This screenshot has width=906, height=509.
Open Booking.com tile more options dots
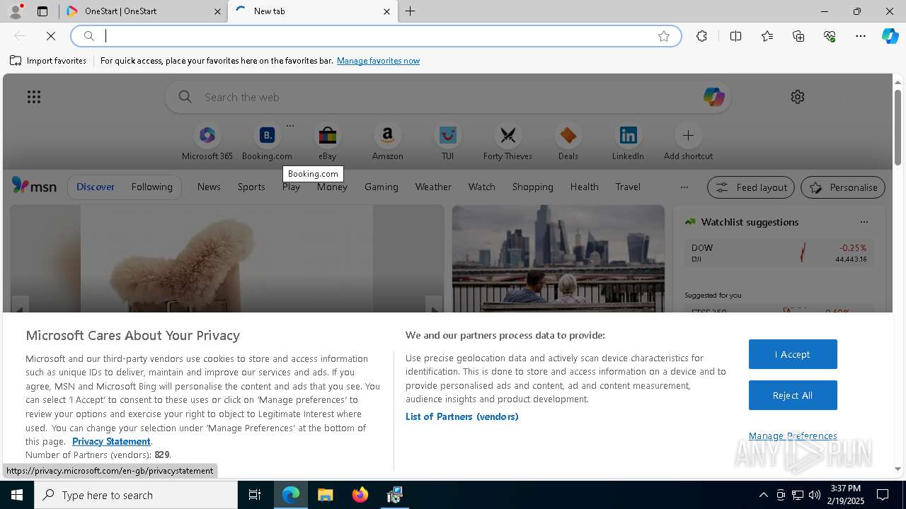(x=289, y=126)
